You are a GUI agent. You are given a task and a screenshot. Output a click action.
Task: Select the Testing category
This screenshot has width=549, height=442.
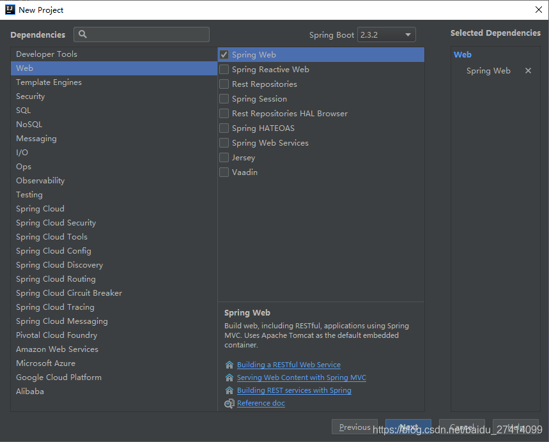click(x=114, y=195)
